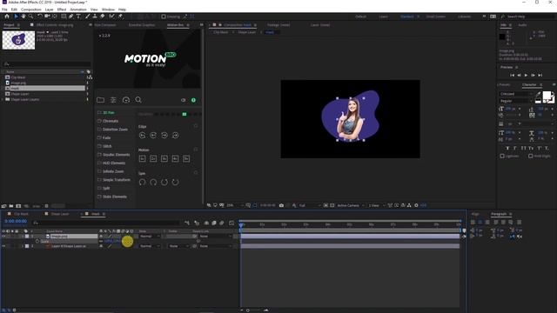Click the green info icon in Motion Bro
Viewport: 557px width, 313px height.
pyautogui.click(x=193, y=100)
